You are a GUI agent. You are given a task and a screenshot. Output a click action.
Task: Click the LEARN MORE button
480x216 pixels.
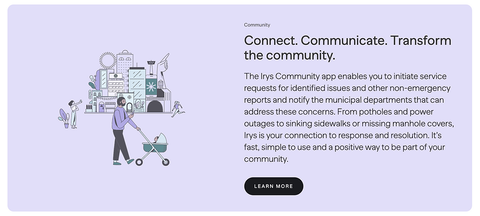tap(273, 186)
